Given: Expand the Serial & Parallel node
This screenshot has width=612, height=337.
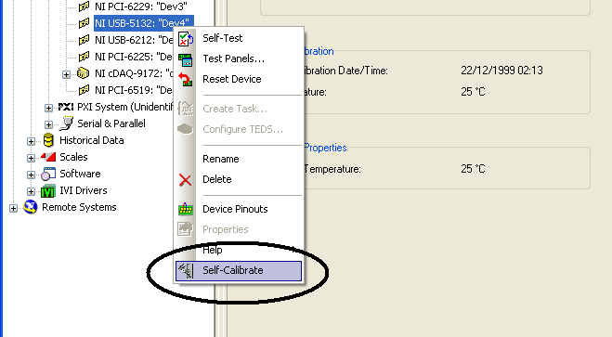Looking at the screenshot, I should (48, 124).
